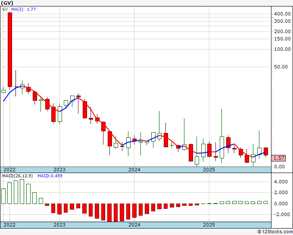Click the tallest red candle in early 2022
Viewport: 293px width, 235px height.
point(9,49)
